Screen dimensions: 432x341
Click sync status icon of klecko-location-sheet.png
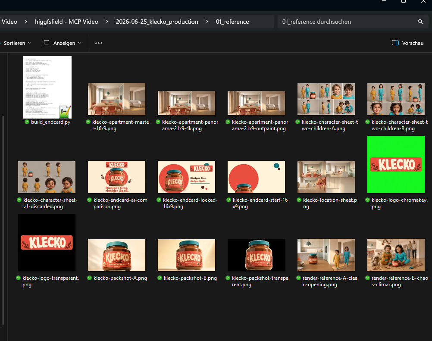[x=299, y=200]
